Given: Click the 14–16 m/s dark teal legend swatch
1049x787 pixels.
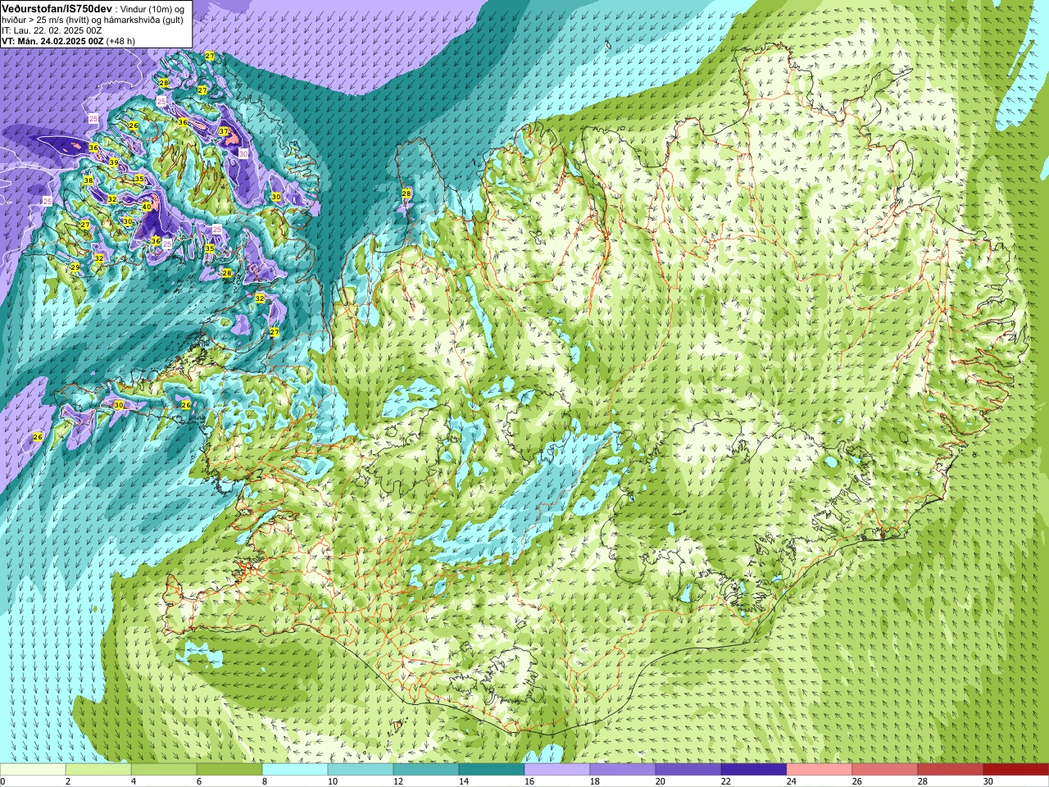Looking at the screenshot, I should [x=492, y=770].
